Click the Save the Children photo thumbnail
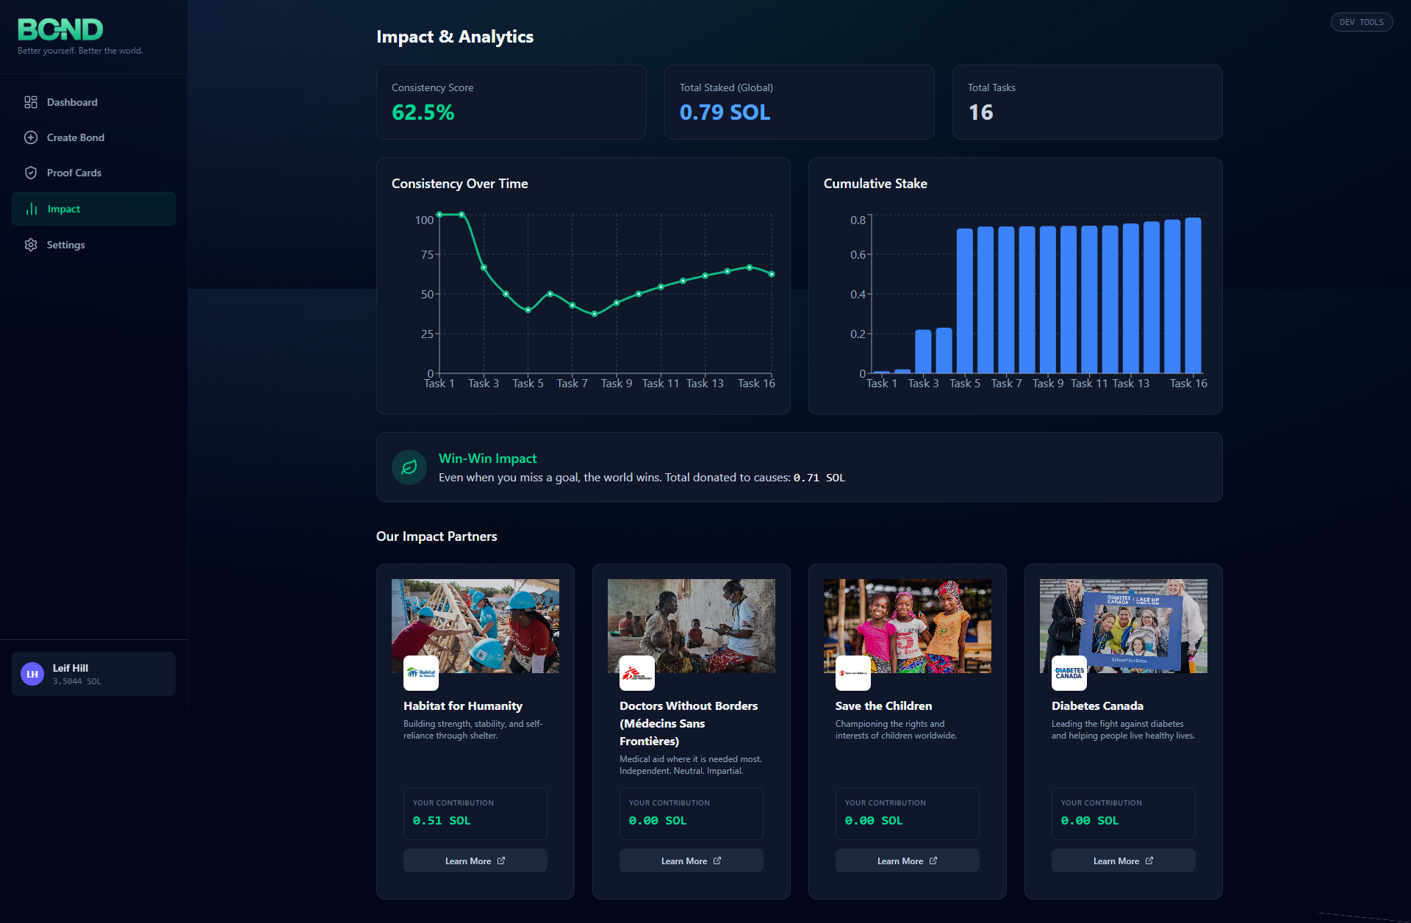Screen dimensions: 1411x923 click(x=907, y=625)
